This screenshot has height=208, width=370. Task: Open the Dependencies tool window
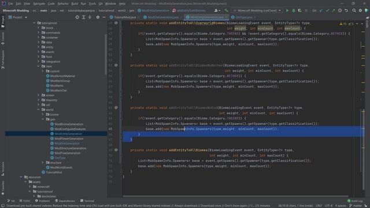65,201
